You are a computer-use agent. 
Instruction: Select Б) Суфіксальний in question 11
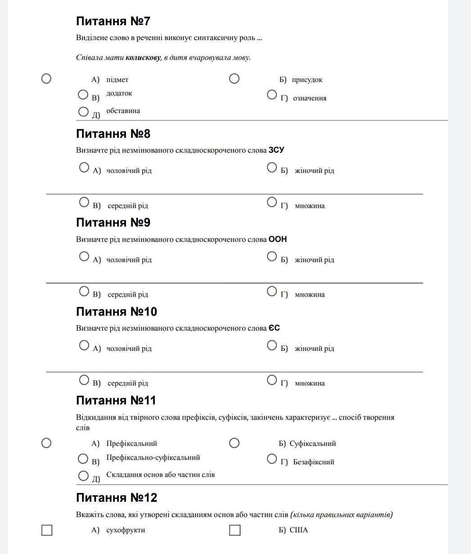click(x=234, y=443)
